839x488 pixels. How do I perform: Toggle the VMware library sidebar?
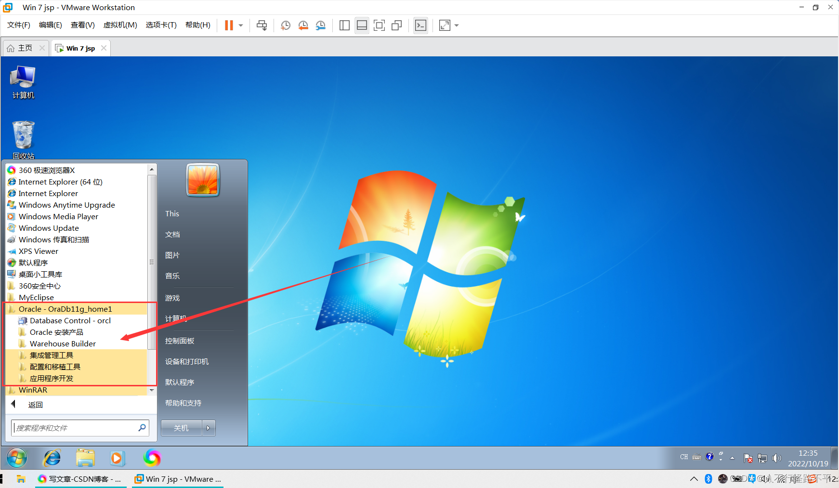344,26
